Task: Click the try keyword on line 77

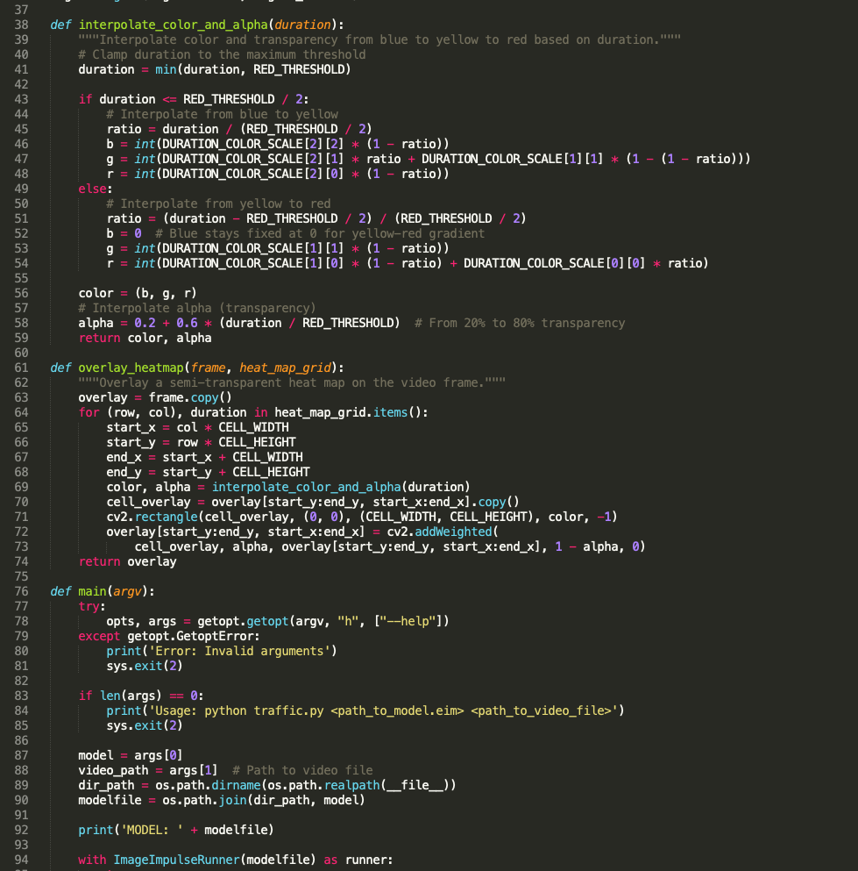Action: pos(89,607)
